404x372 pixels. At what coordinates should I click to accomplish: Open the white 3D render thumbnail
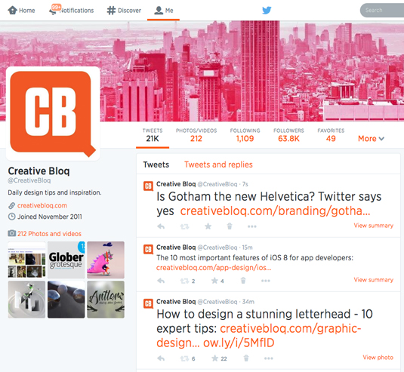click(26, 300)
